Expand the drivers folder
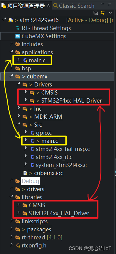Image resolution: width=116 pixels, height=254 pixels. (x=11, y=188)
